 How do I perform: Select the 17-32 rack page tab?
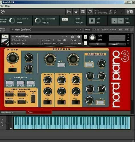[x=96, y=30]
